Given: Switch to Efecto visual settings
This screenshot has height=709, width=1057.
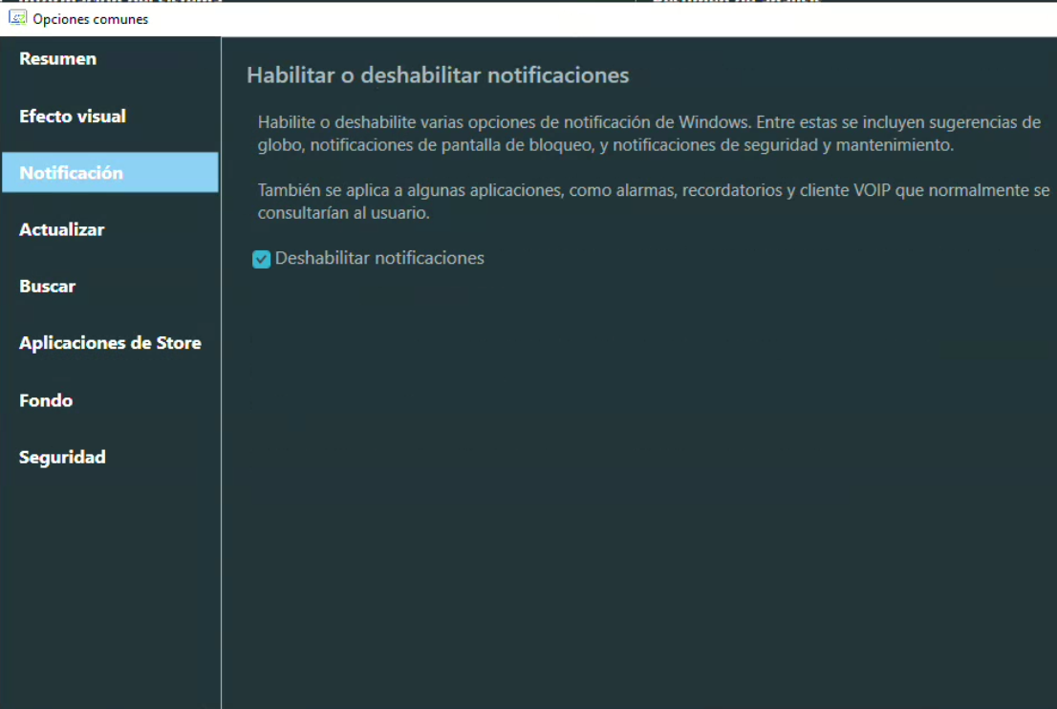Looking at the screenshot, I should 73,117.
